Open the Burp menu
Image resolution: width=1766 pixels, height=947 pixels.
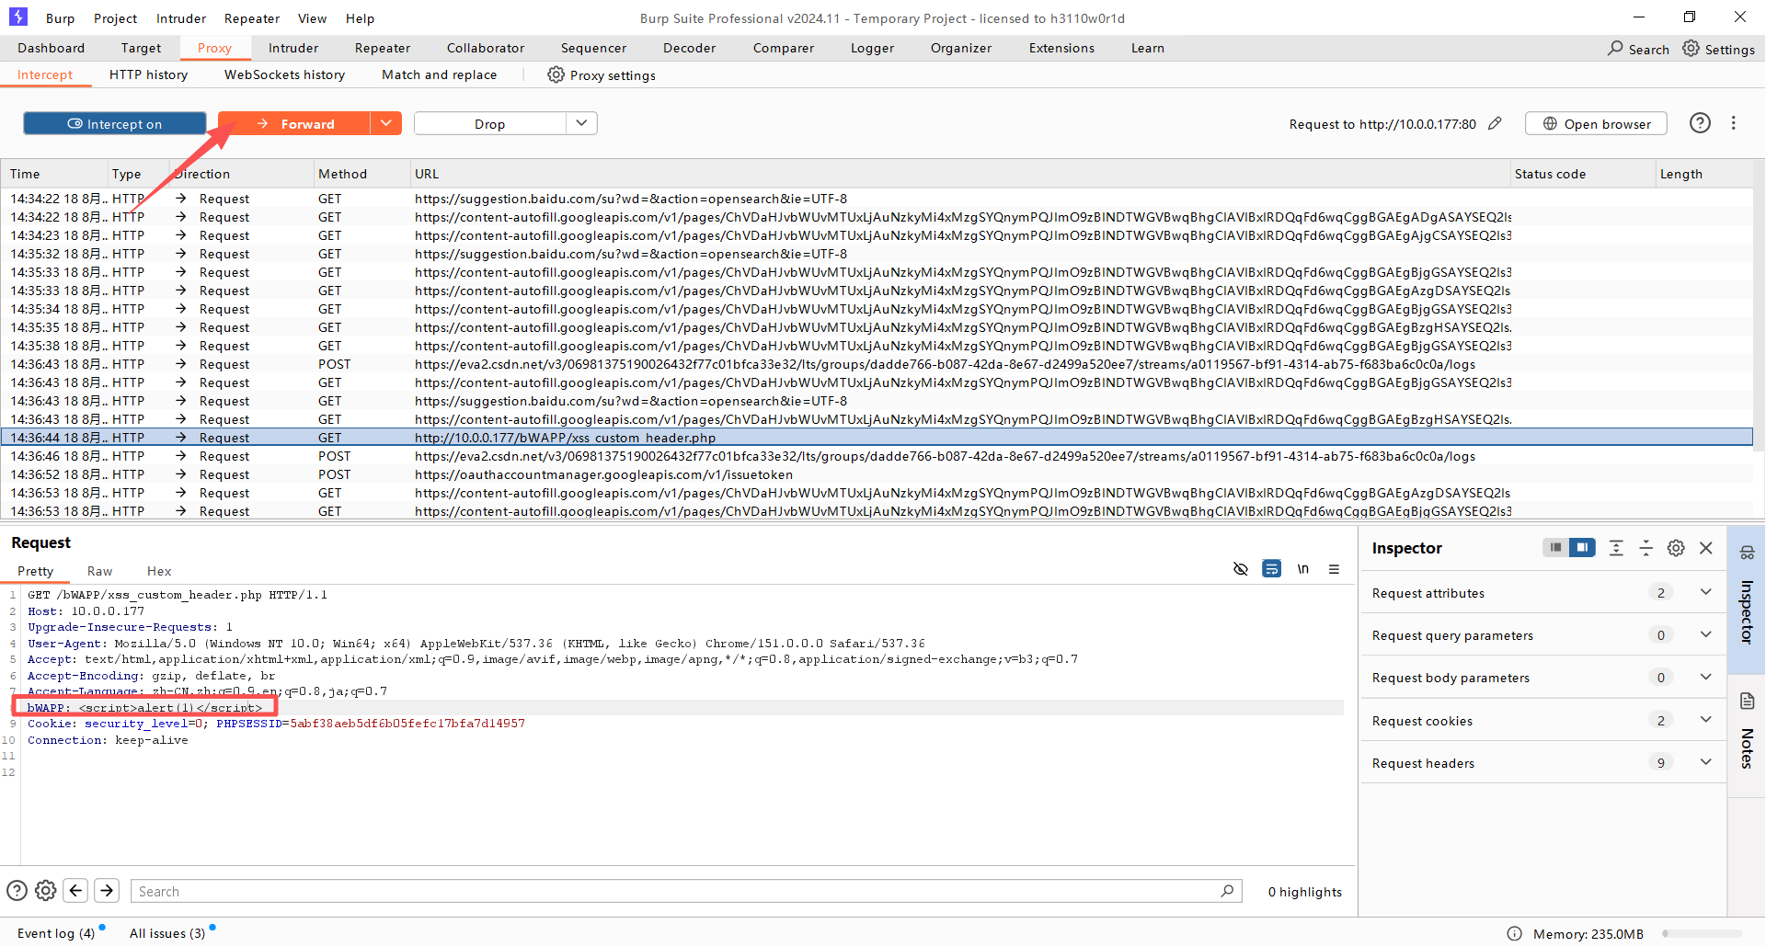click(x=61, y=18)
